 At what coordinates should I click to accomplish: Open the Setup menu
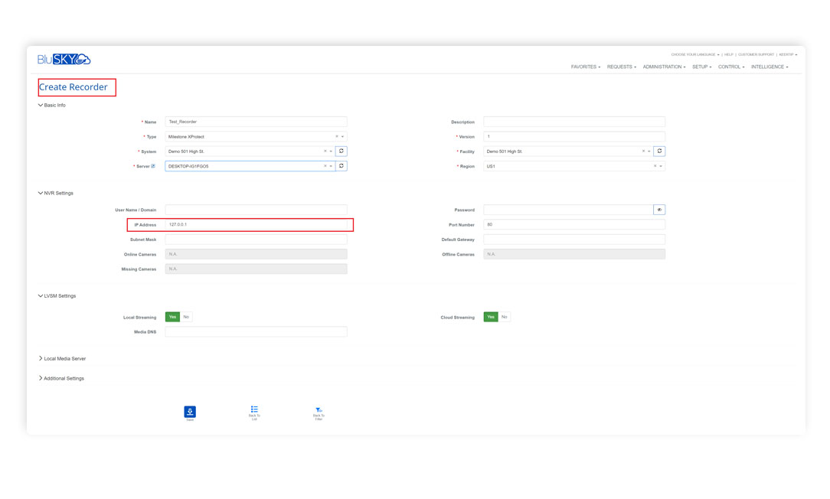(x=701, y=67)
